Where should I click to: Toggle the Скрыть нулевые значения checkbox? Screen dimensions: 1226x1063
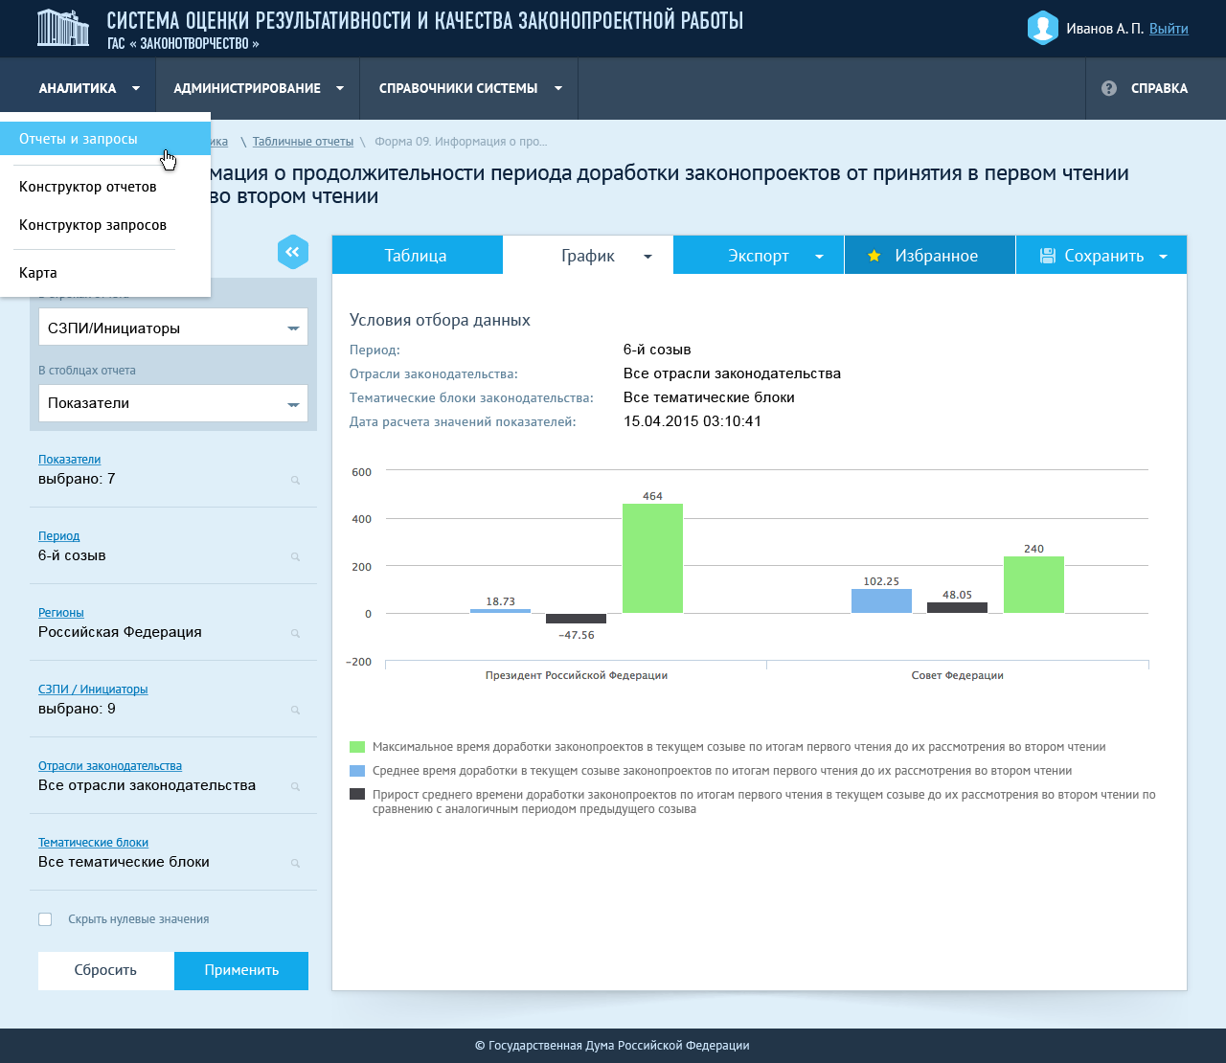pyautogui.click(x=45, y=919)
